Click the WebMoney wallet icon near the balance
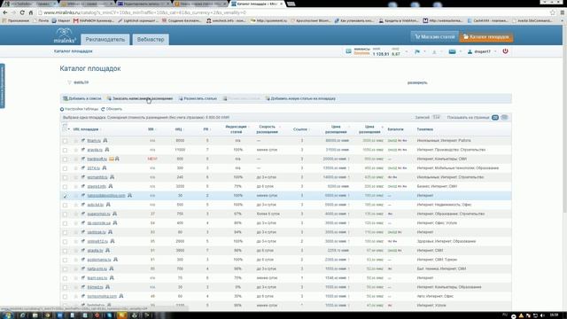This screenshot has height=319, width=567. tap(348, 51)
